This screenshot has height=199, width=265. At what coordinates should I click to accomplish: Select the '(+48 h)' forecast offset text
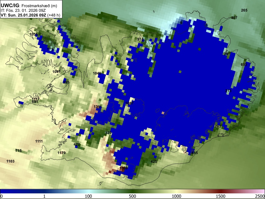coord(54,15)
